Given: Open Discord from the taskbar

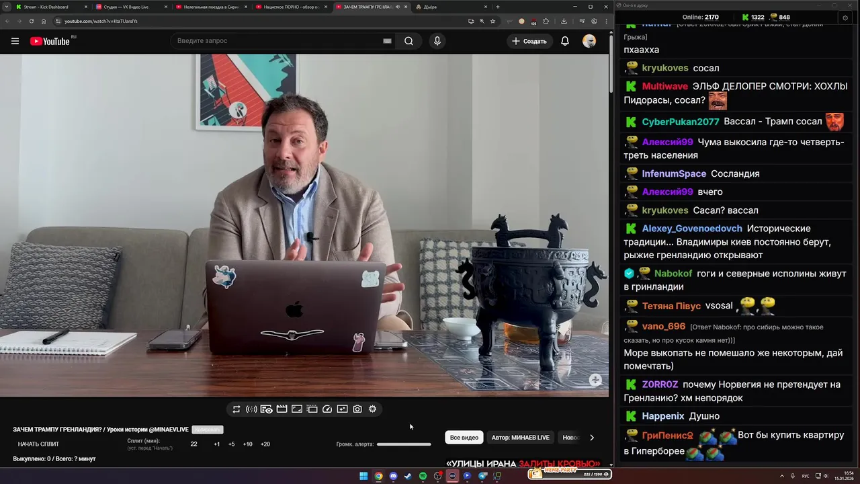Looking at the screenshot, I should pyautogui.click(x=393, y=476).
